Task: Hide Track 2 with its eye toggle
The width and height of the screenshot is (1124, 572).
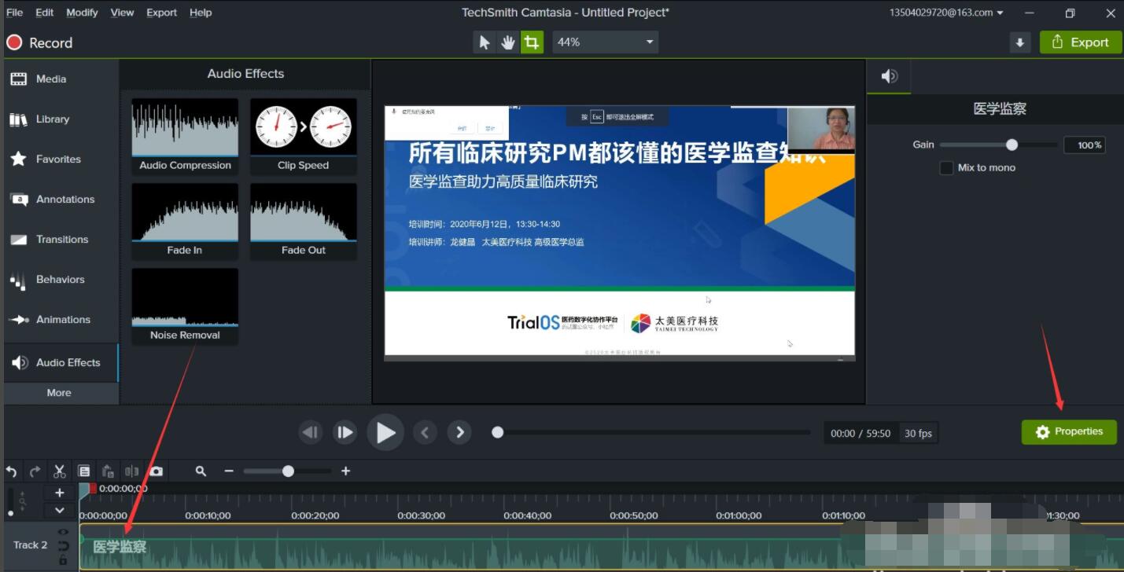Action: 63,532
